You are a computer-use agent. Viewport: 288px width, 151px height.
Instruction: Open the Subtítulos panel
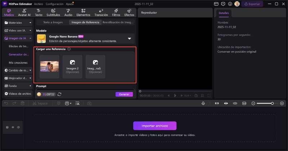tap(53, 13)
